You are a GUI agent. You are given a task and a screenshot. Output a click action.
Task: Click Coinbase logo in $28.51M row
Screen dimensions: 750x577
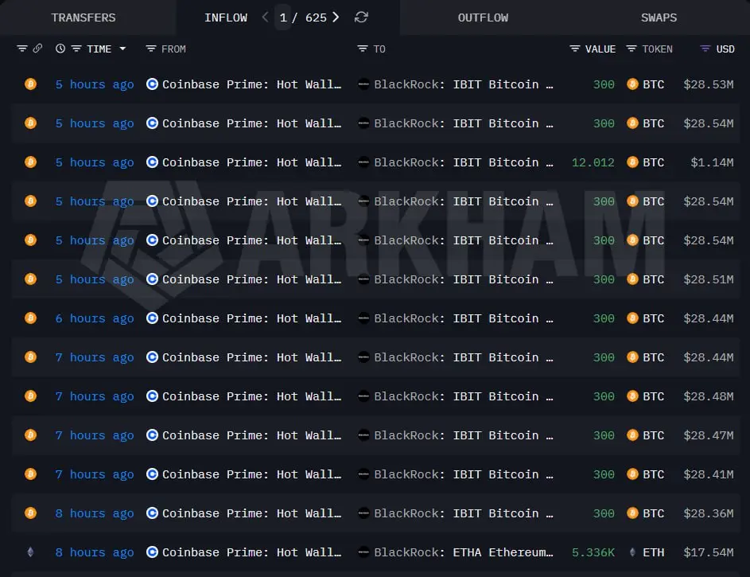[x=152, y=279]
